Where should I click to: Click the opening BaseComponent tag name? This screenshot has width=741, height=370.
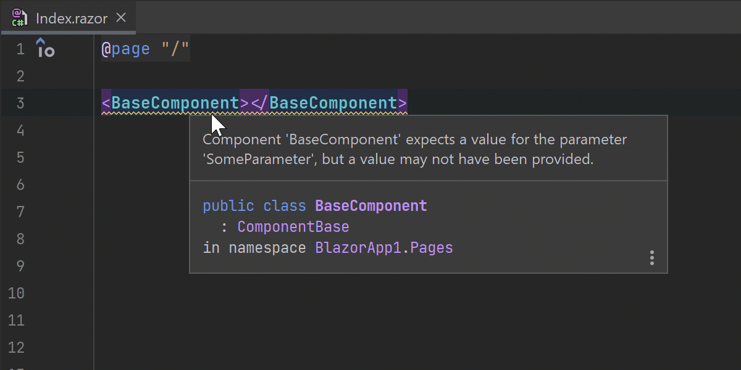(175, 103)
